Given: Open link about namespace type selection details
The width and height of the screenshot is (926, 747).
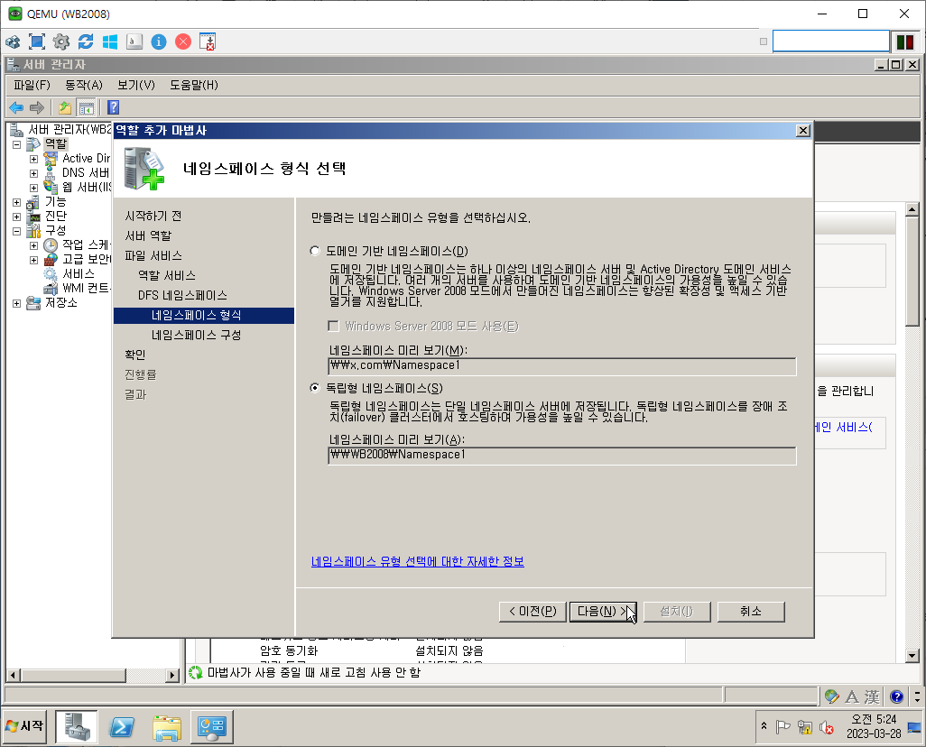Looking at the screenshot, I should 418,561.
